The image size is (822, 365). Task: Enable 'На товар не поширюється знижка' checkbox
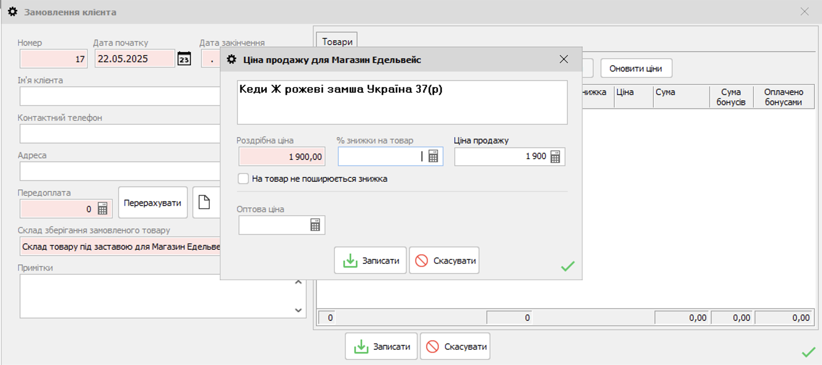[243, 179]
